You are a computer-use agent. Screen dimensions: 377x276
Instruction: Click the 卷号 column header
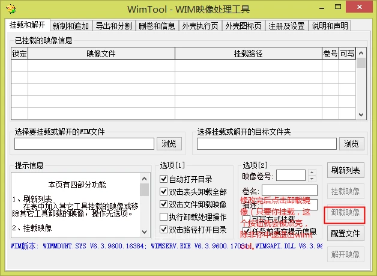(x=330, y=54)
